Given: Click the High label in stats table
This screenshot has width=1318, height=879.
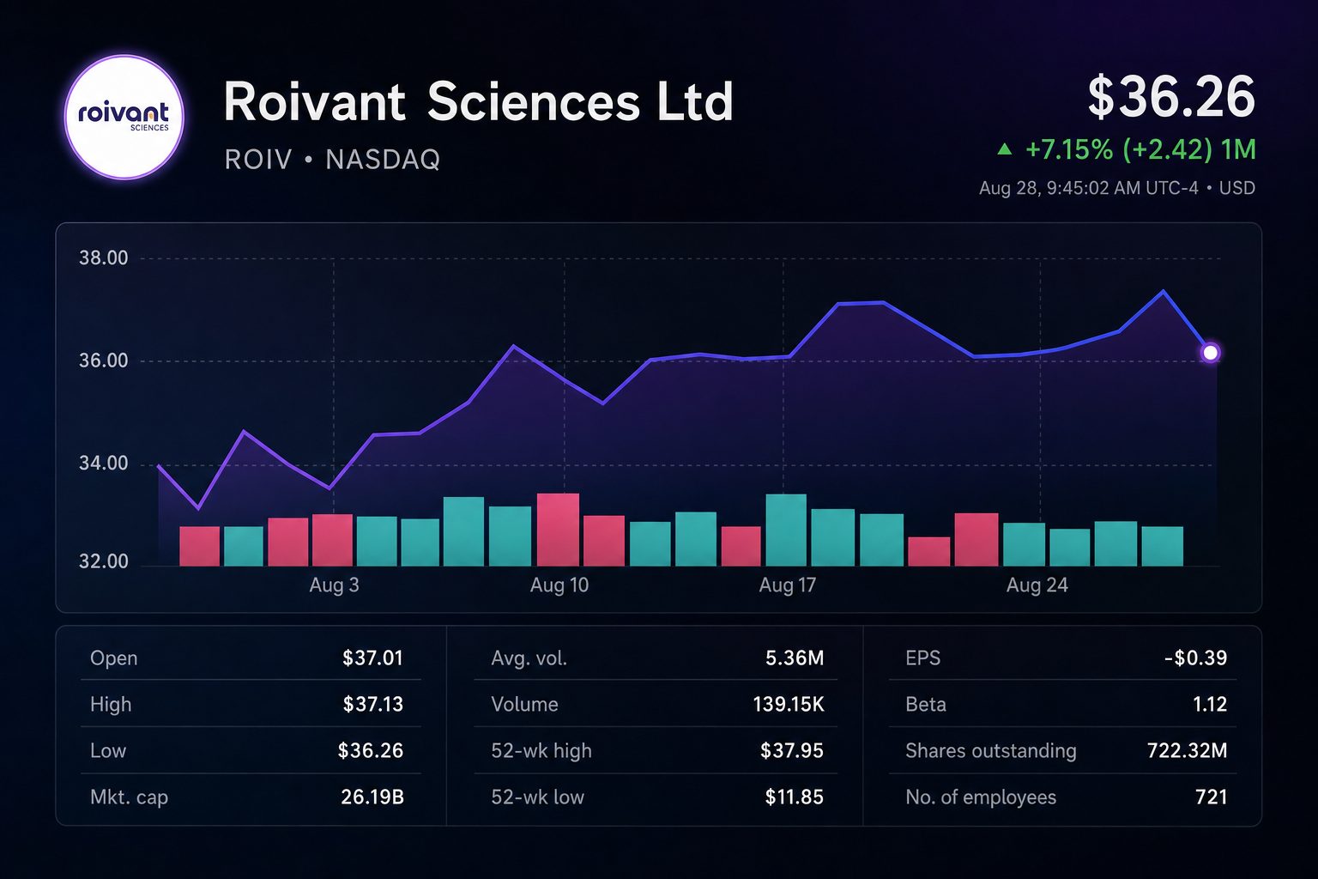Looking at the screenshot, I should pyautogui.click(x=111, y=705).
